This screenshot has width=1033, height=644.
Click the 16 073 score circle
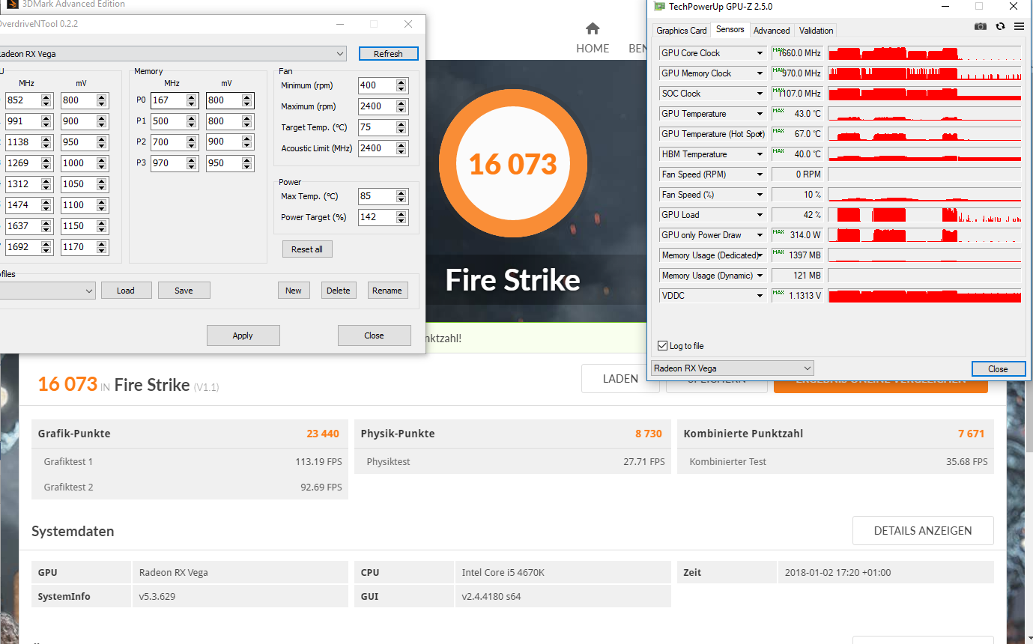[x=513, y=164]
